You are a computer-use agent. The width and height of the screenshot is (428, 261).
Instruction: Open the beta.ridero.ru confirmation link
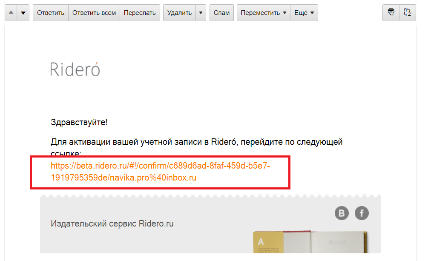[x=160, y=172]
